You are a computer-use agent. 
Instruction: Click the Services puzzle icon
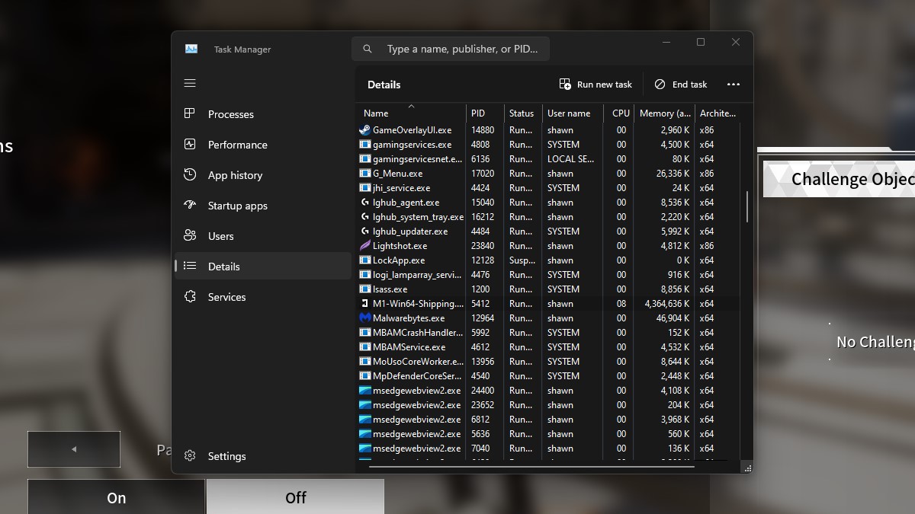click(x=190, y=297)
